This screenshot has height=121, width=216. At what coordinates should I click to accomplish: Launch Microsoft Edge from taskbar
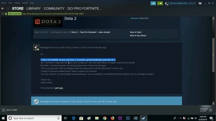pos(74,118)
